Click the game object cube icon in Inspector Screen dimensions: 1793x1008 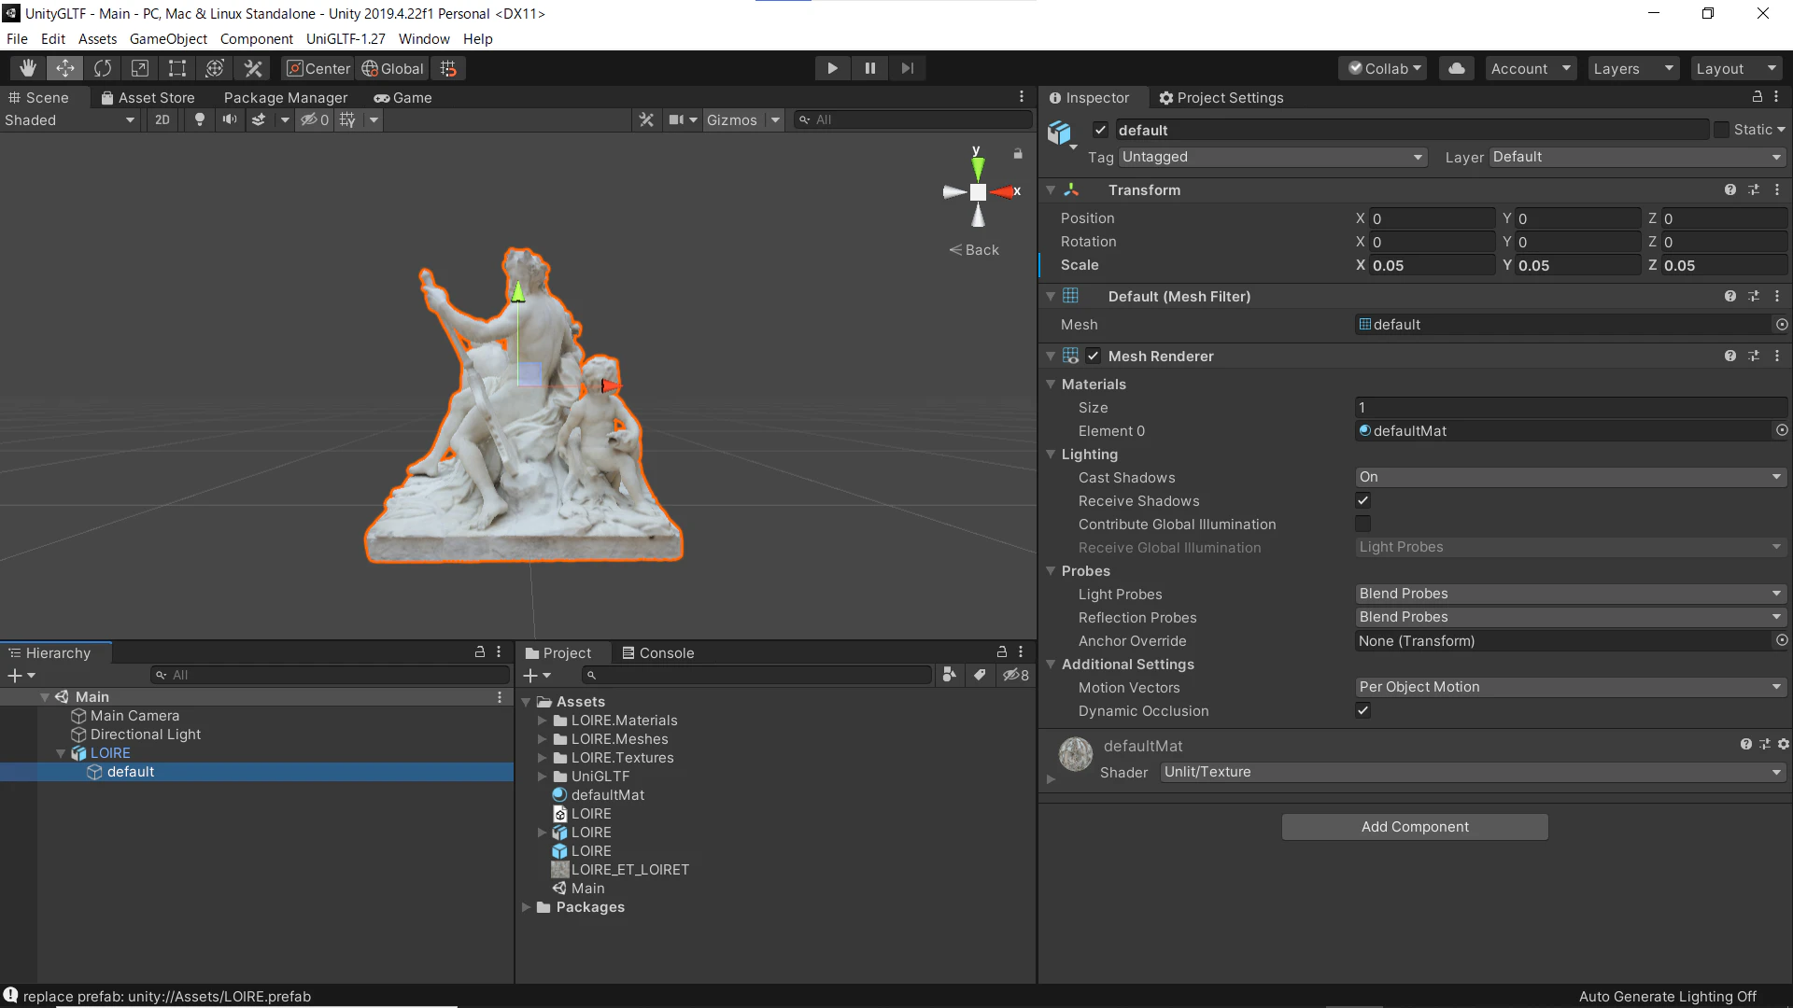[1059, 133]
